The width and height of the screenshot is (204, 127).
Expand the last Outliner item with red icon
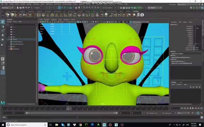pyautogui.click(x=9, y=49)
